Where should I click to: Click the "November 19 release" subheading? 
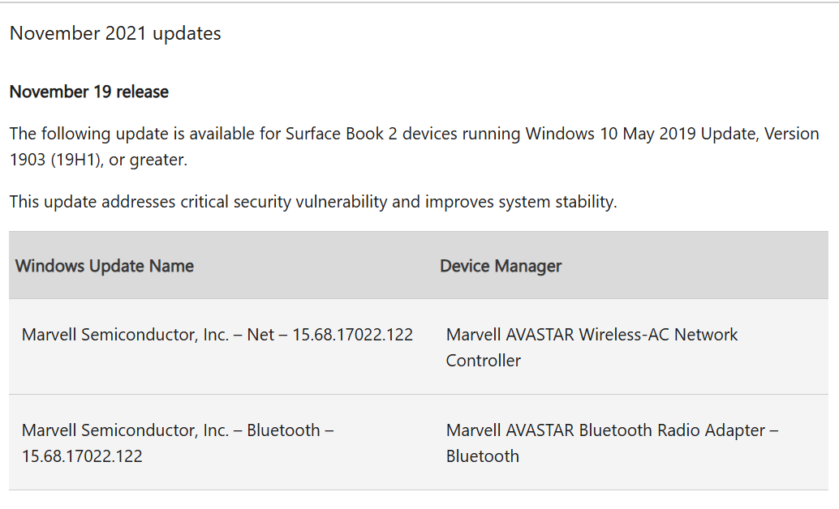pyautogui.click(x=89, y=92)
